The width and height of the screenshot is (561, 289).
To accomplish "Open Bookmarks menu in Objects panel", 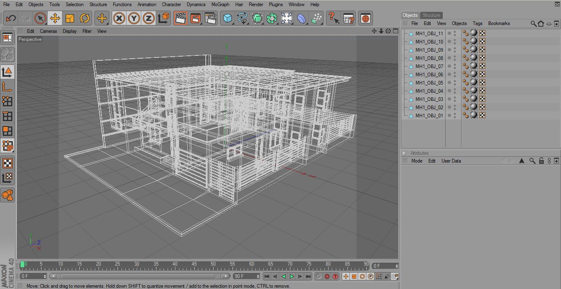I will [x=499, y=23].
